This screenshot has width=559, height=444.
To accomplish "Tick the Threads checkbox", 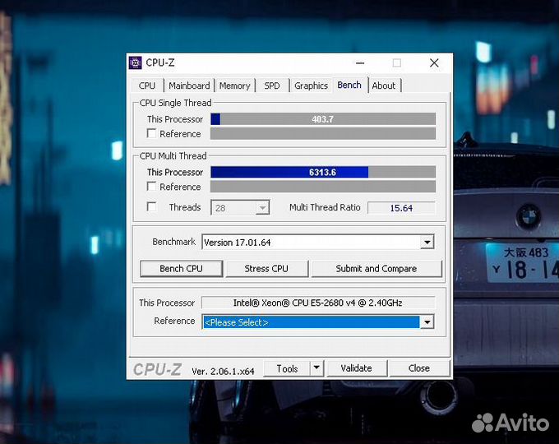I will pos(151,207).
